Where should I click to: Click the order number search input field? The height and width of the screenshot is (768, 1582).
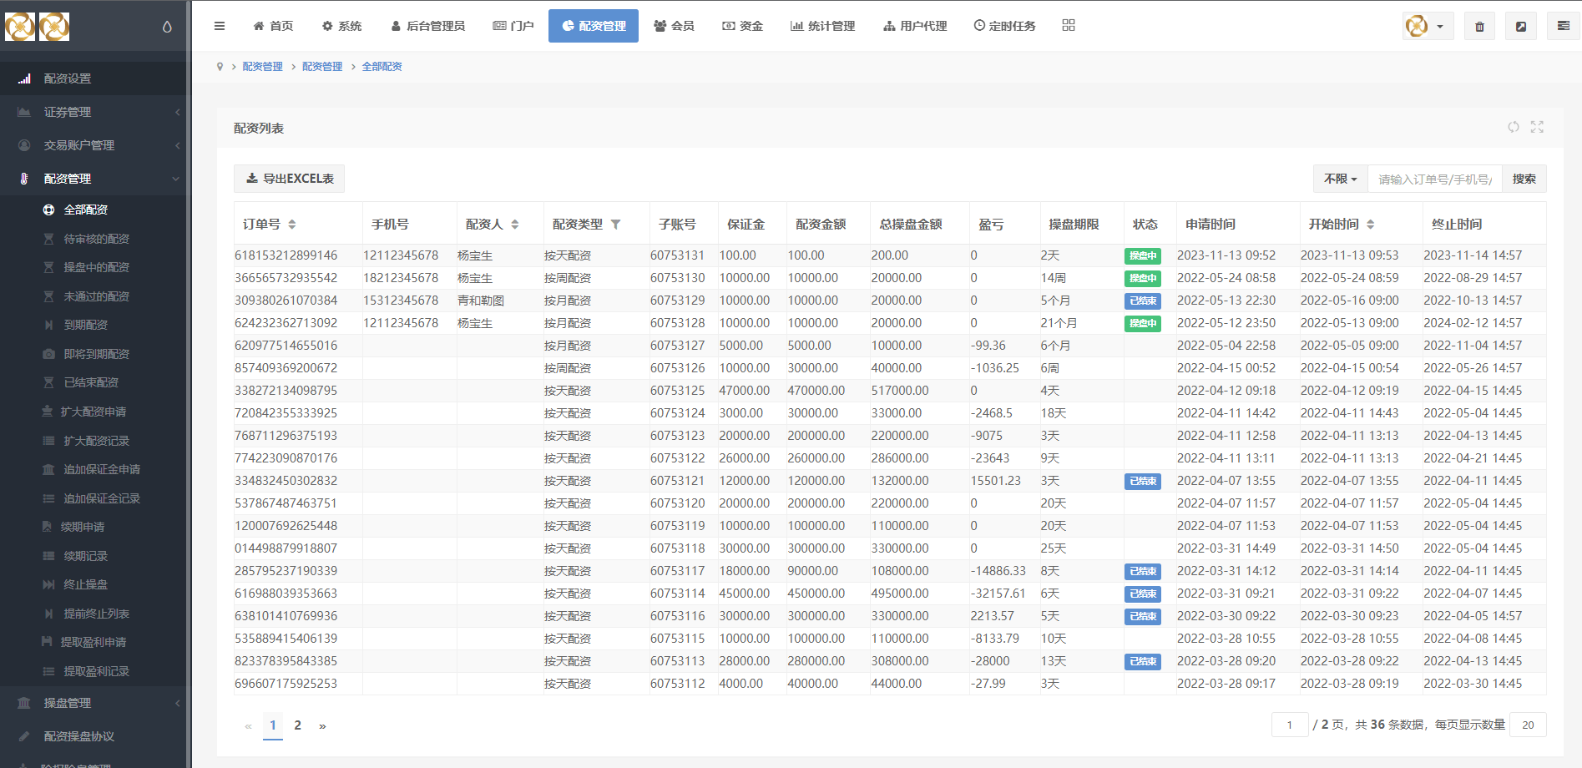click(x=1434, y=179)
